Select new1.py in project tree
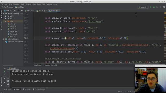This screenshot has width=166, height=93. (12, 36)
